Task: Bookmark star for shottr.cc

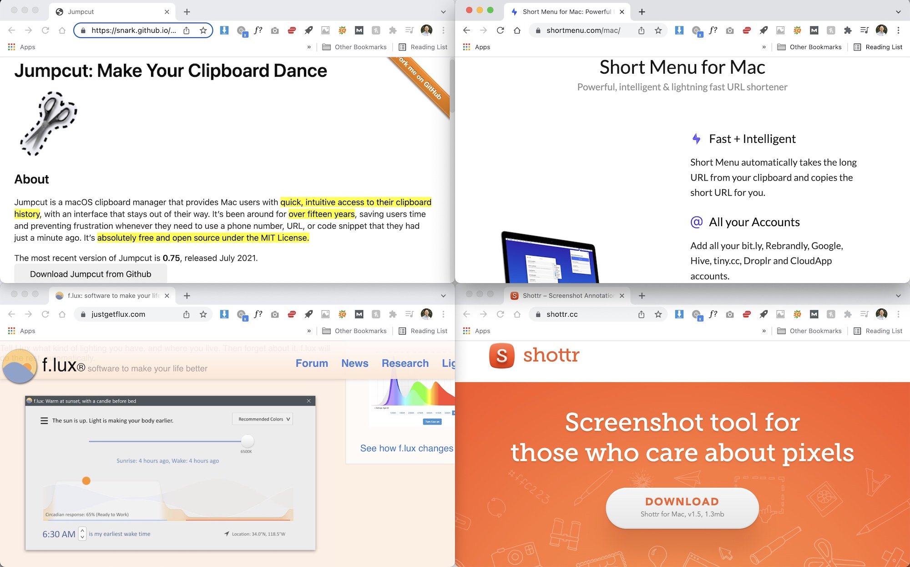Action: [658, 314]
